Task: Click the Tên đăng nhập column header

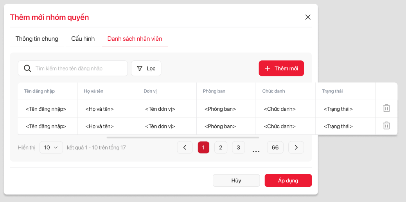Action: [x=40, y=91]
